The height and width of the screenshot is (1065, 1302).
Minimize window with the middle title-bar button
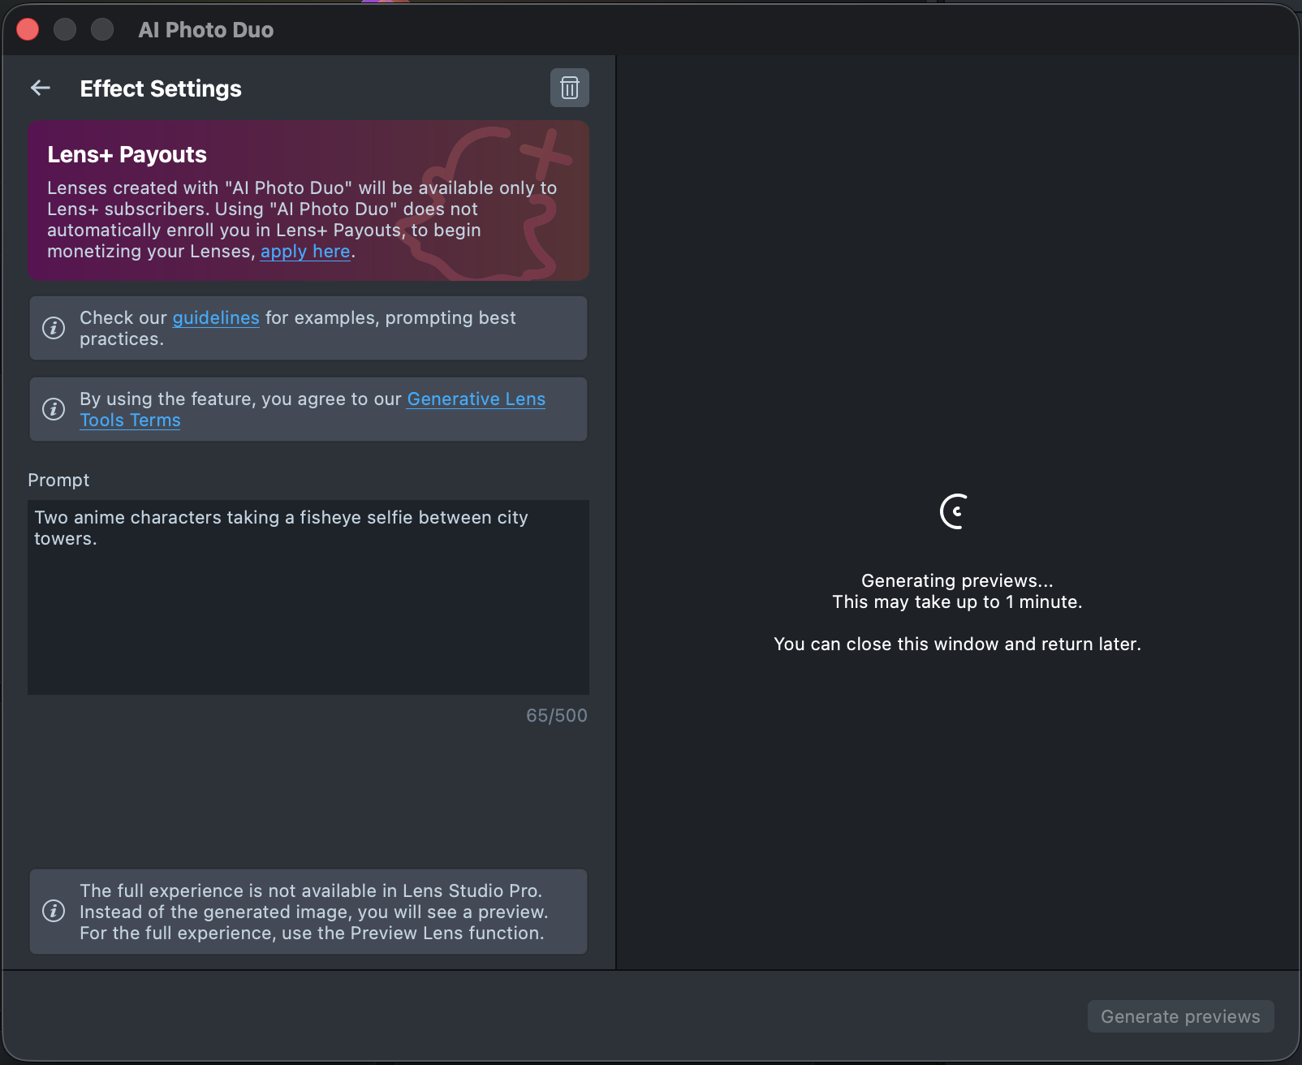(x=65, y=30)
